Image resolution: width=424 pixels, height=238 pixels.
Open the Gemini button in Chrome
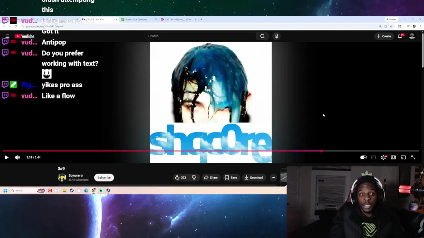pyautogui.click(x=391, y=19)
